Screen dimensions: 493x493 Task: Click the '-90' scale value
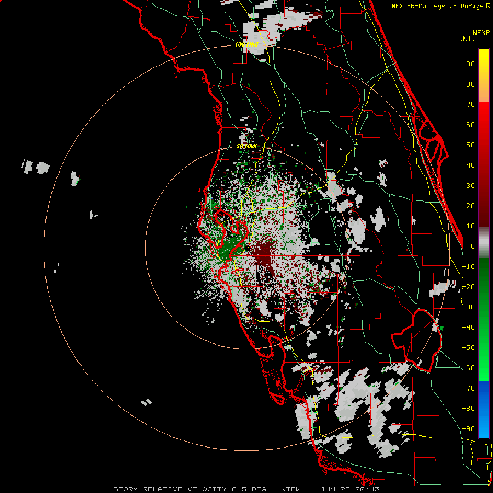[x=468, y=429]
